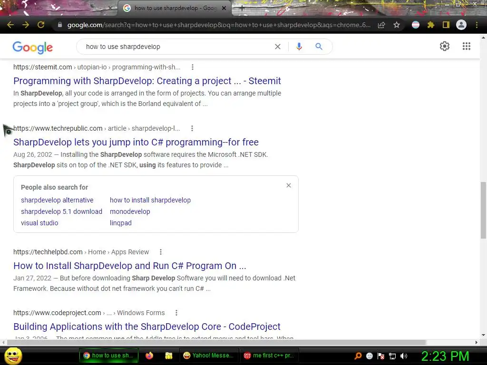The width and height of the screenshot is (487, 365).
Task: Open 'Programming with SharpDevelop' Steemit result
Action: pyautogui.click(x=147, y=81)
